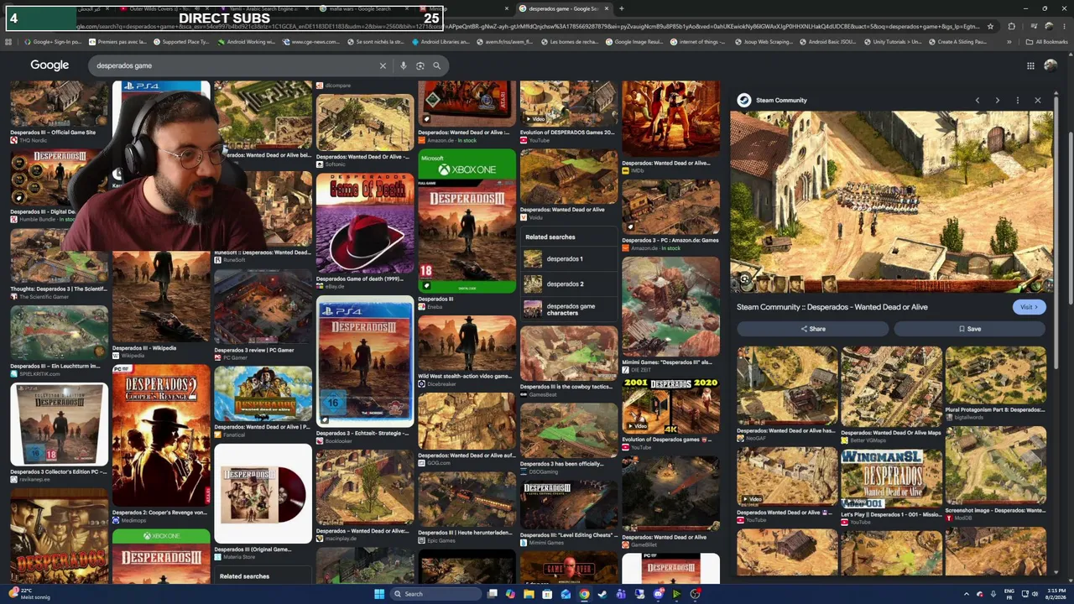The height and width of the screenshot is (604, 1074).
Task: Open the Desperados III Xbox One cover thumbnail
Action: (467, 221)
